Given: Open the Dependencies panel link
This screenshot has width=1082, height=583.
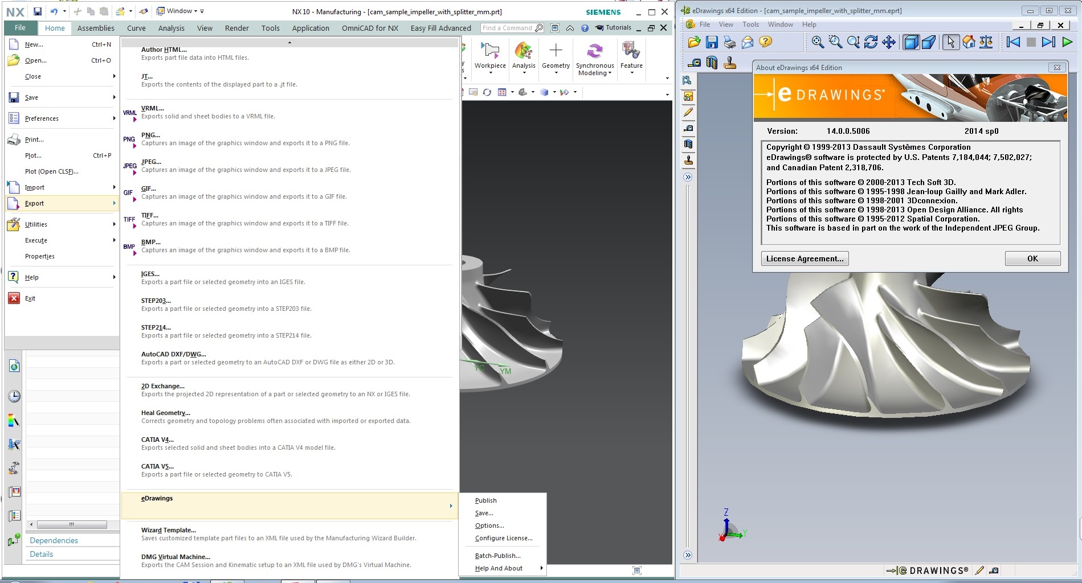Looking at the screenshot, I should point(54,540).
